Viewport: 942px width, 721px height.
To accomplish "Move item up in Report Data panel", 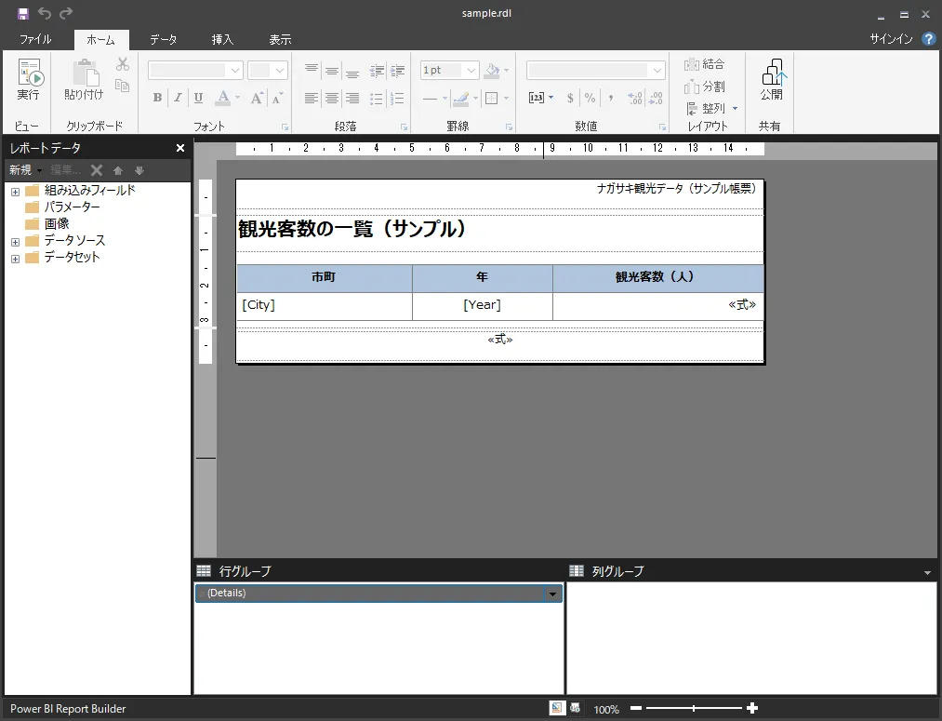I will click(118, 170).
